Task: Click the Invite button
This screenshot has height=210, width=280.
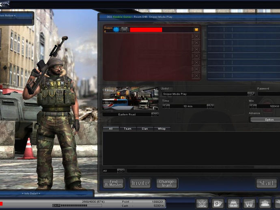Action: [140, 183]
